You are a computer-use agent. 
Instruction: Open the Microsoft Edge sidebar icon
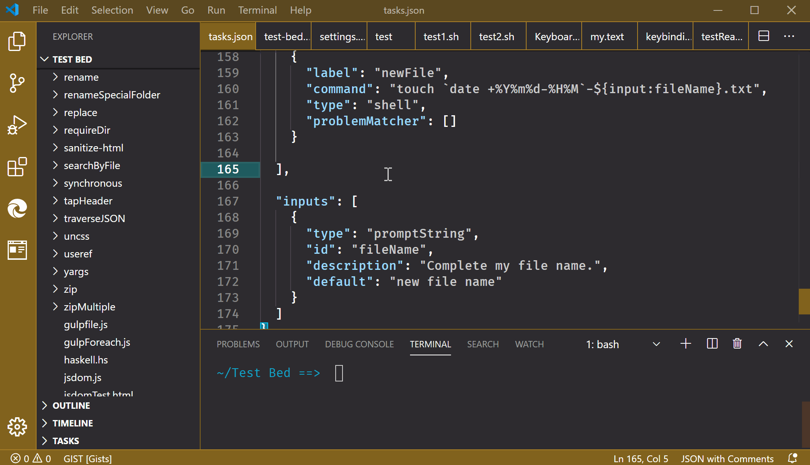[17, 208]
